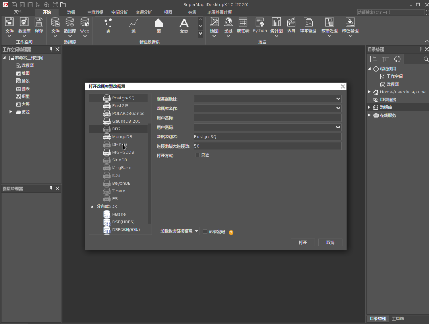Screen dimensions: 429x324
Task: Select the 面 new dataset icon
Action: [159, 26]
